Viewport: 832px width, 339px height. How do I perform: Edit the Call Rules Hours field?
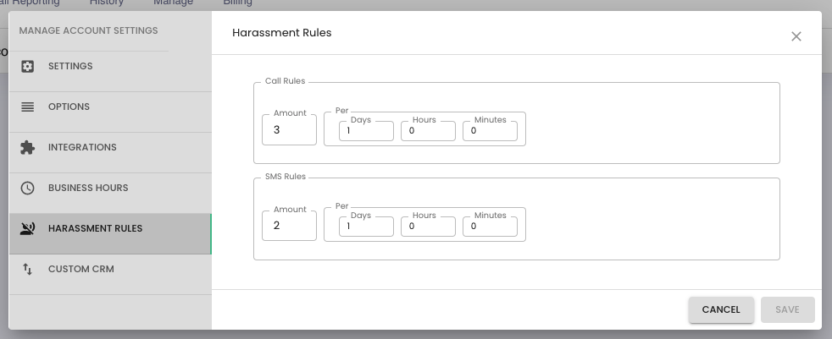click(x=428, y=131)
